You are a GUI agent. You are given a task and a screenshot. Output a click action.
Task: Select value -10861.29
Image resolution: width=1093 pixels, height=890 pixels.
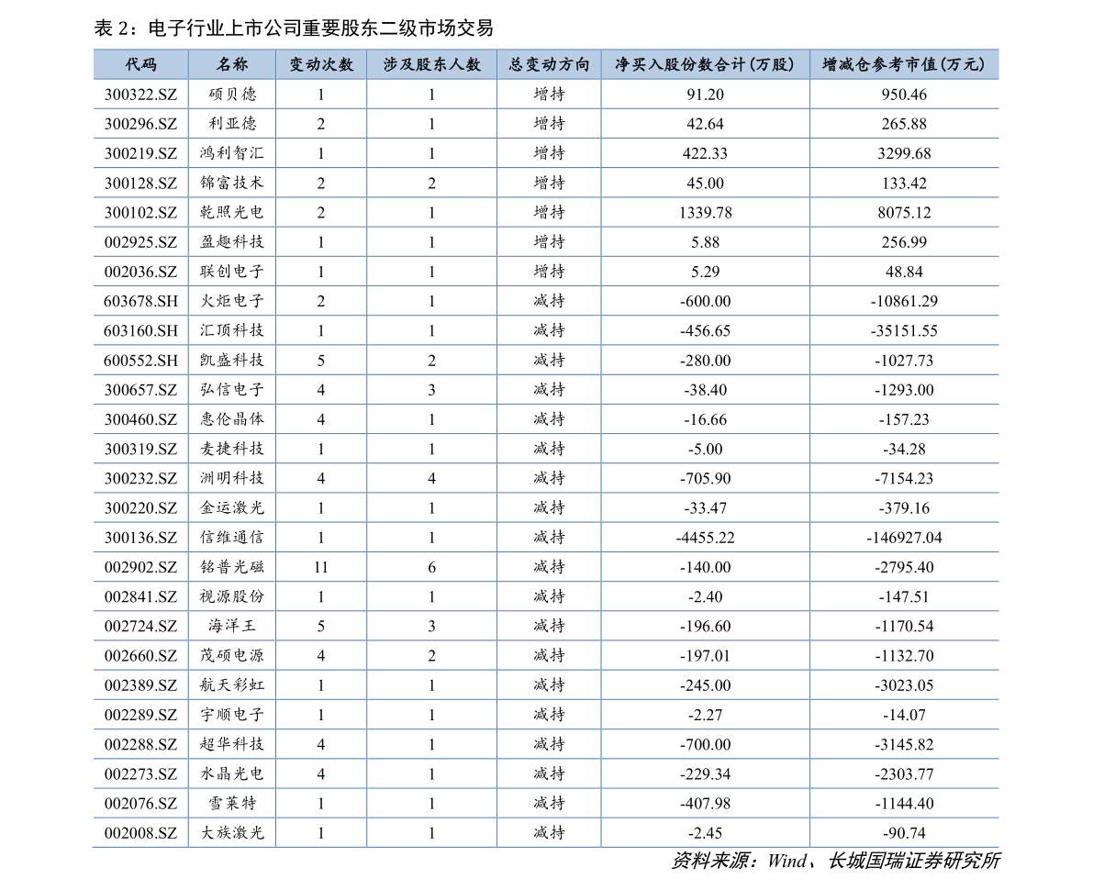point(904,301)
